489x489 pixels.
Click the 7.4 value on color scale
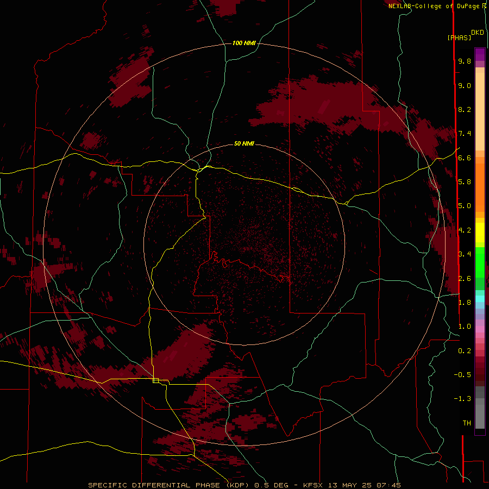(x=465, y=134)
